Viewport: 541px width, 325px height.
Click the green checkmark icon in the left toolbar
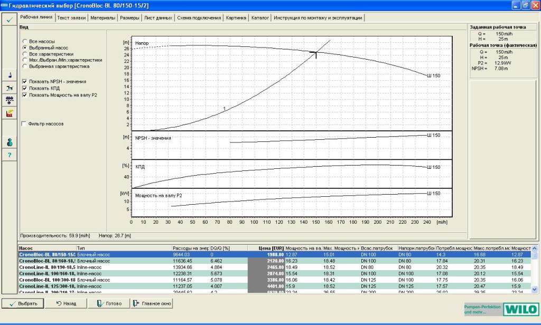[x=10, y=20]
